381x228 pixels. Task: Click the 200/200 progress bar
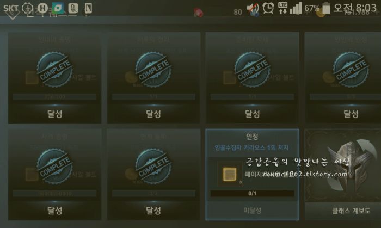click(54, 97)
